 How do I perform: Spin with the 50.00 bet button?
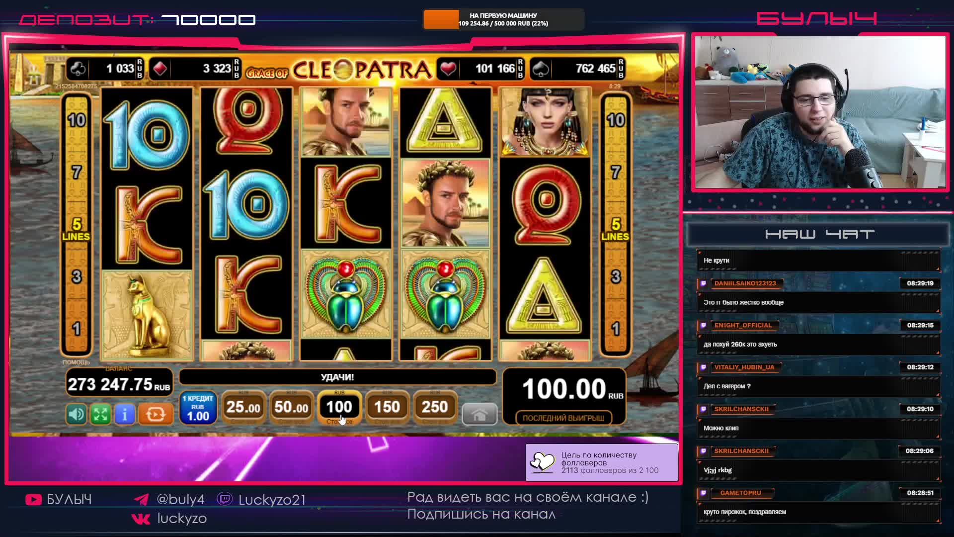tap(291, 407)
